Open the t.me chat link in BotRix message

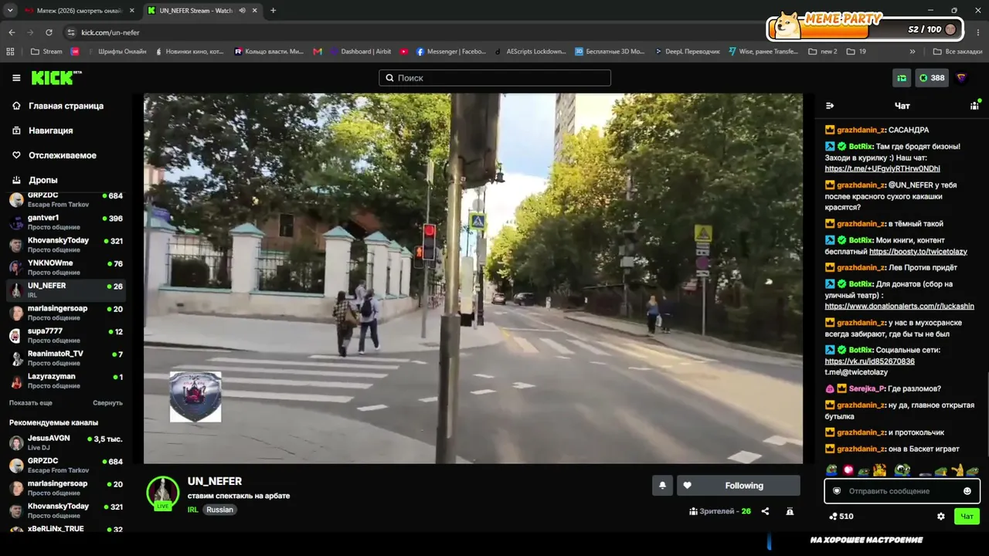click(882, 168)
